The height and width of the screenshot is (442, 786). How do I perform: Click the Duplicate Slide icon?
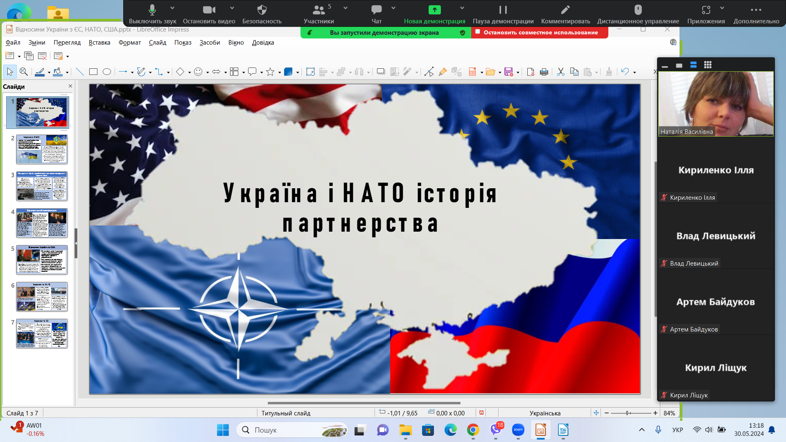click(x=29, y=56)
